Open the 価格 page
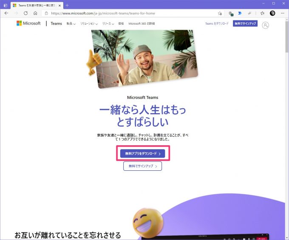This screenshot has width=289, height=240. click(x=121, y=24)
